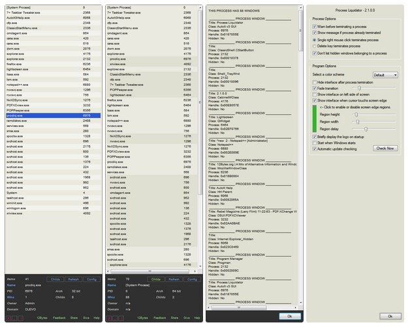The height and width of the screenshot is (327, 410).
Task: Select indented POPPeeper.exe child row in tree list
Action: click(x=152, y=90)
